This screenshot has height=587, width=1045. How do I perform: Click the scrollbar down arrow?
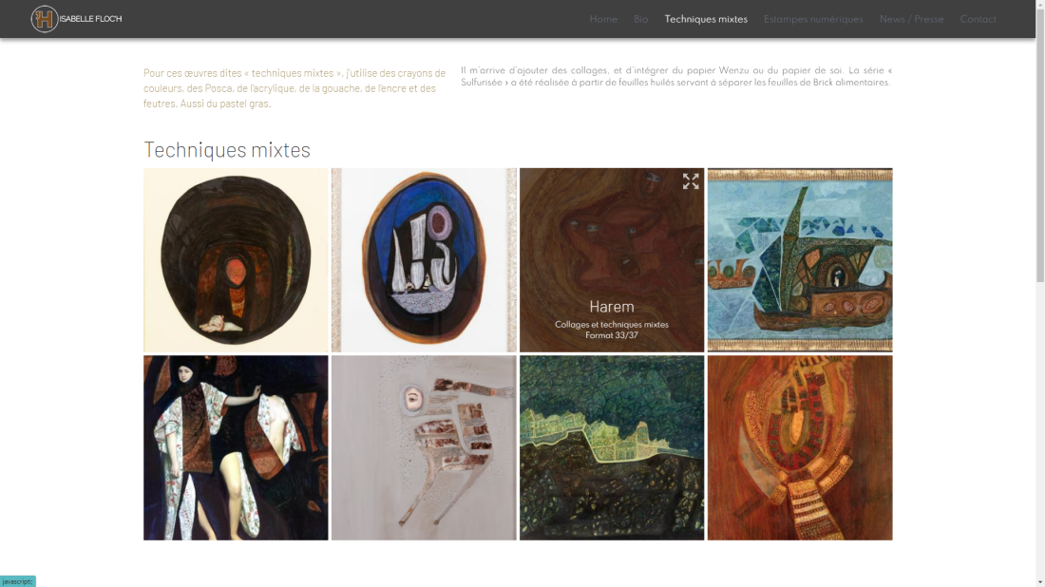click(1039, 581)
